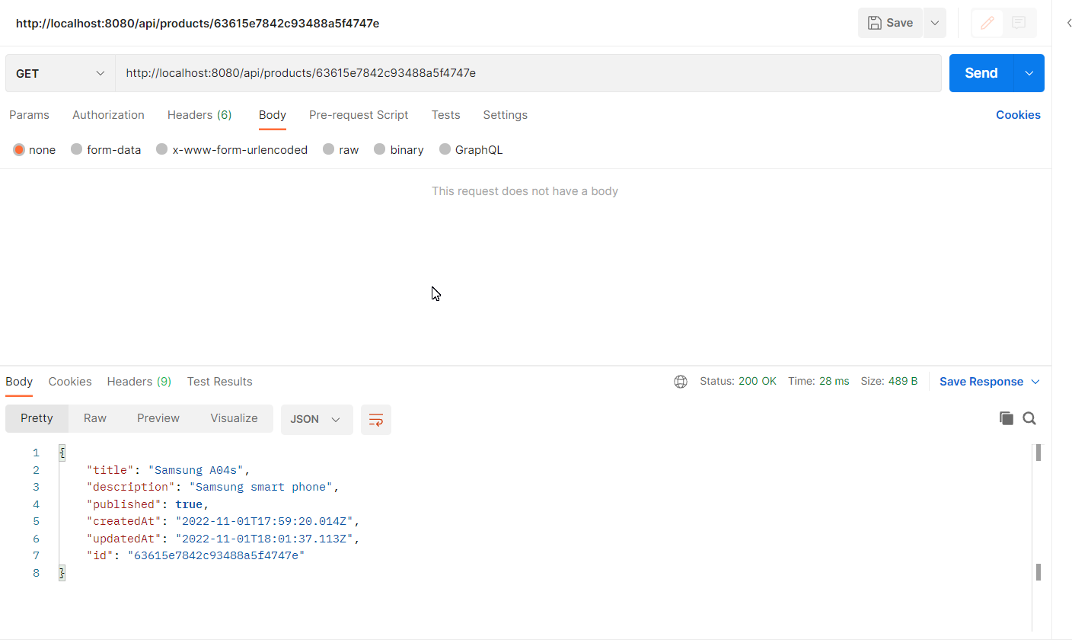Toggle the wrap lines icon

pyautogui.click(x=376, y=420)
